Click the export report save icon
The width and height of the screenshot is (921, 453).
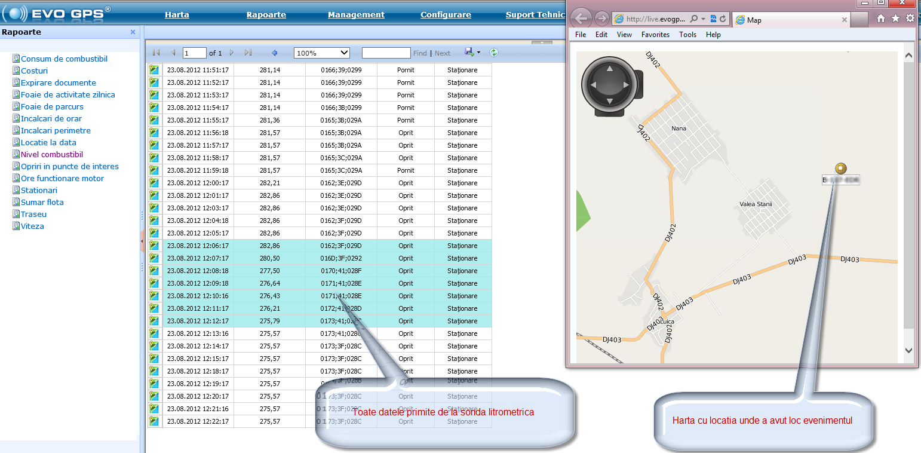[469, 53]
